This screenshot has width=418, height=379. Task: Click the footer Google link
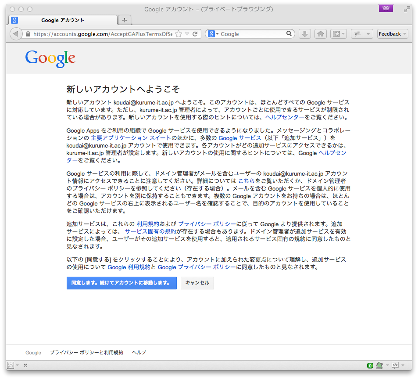coord(33,353)
